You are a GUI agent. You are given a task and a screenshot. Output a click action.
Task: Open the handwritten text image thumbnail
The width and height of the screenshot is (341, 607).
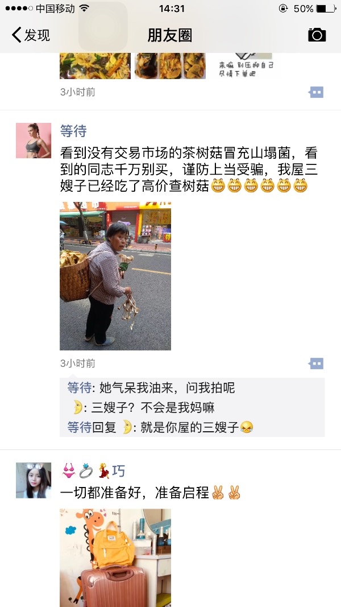(245, 66)
